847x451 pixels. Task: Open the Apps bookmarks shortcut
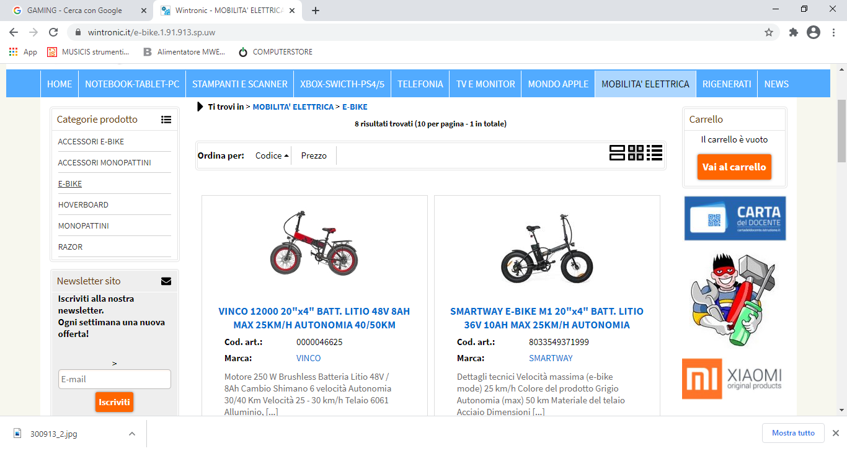[23, 52]
